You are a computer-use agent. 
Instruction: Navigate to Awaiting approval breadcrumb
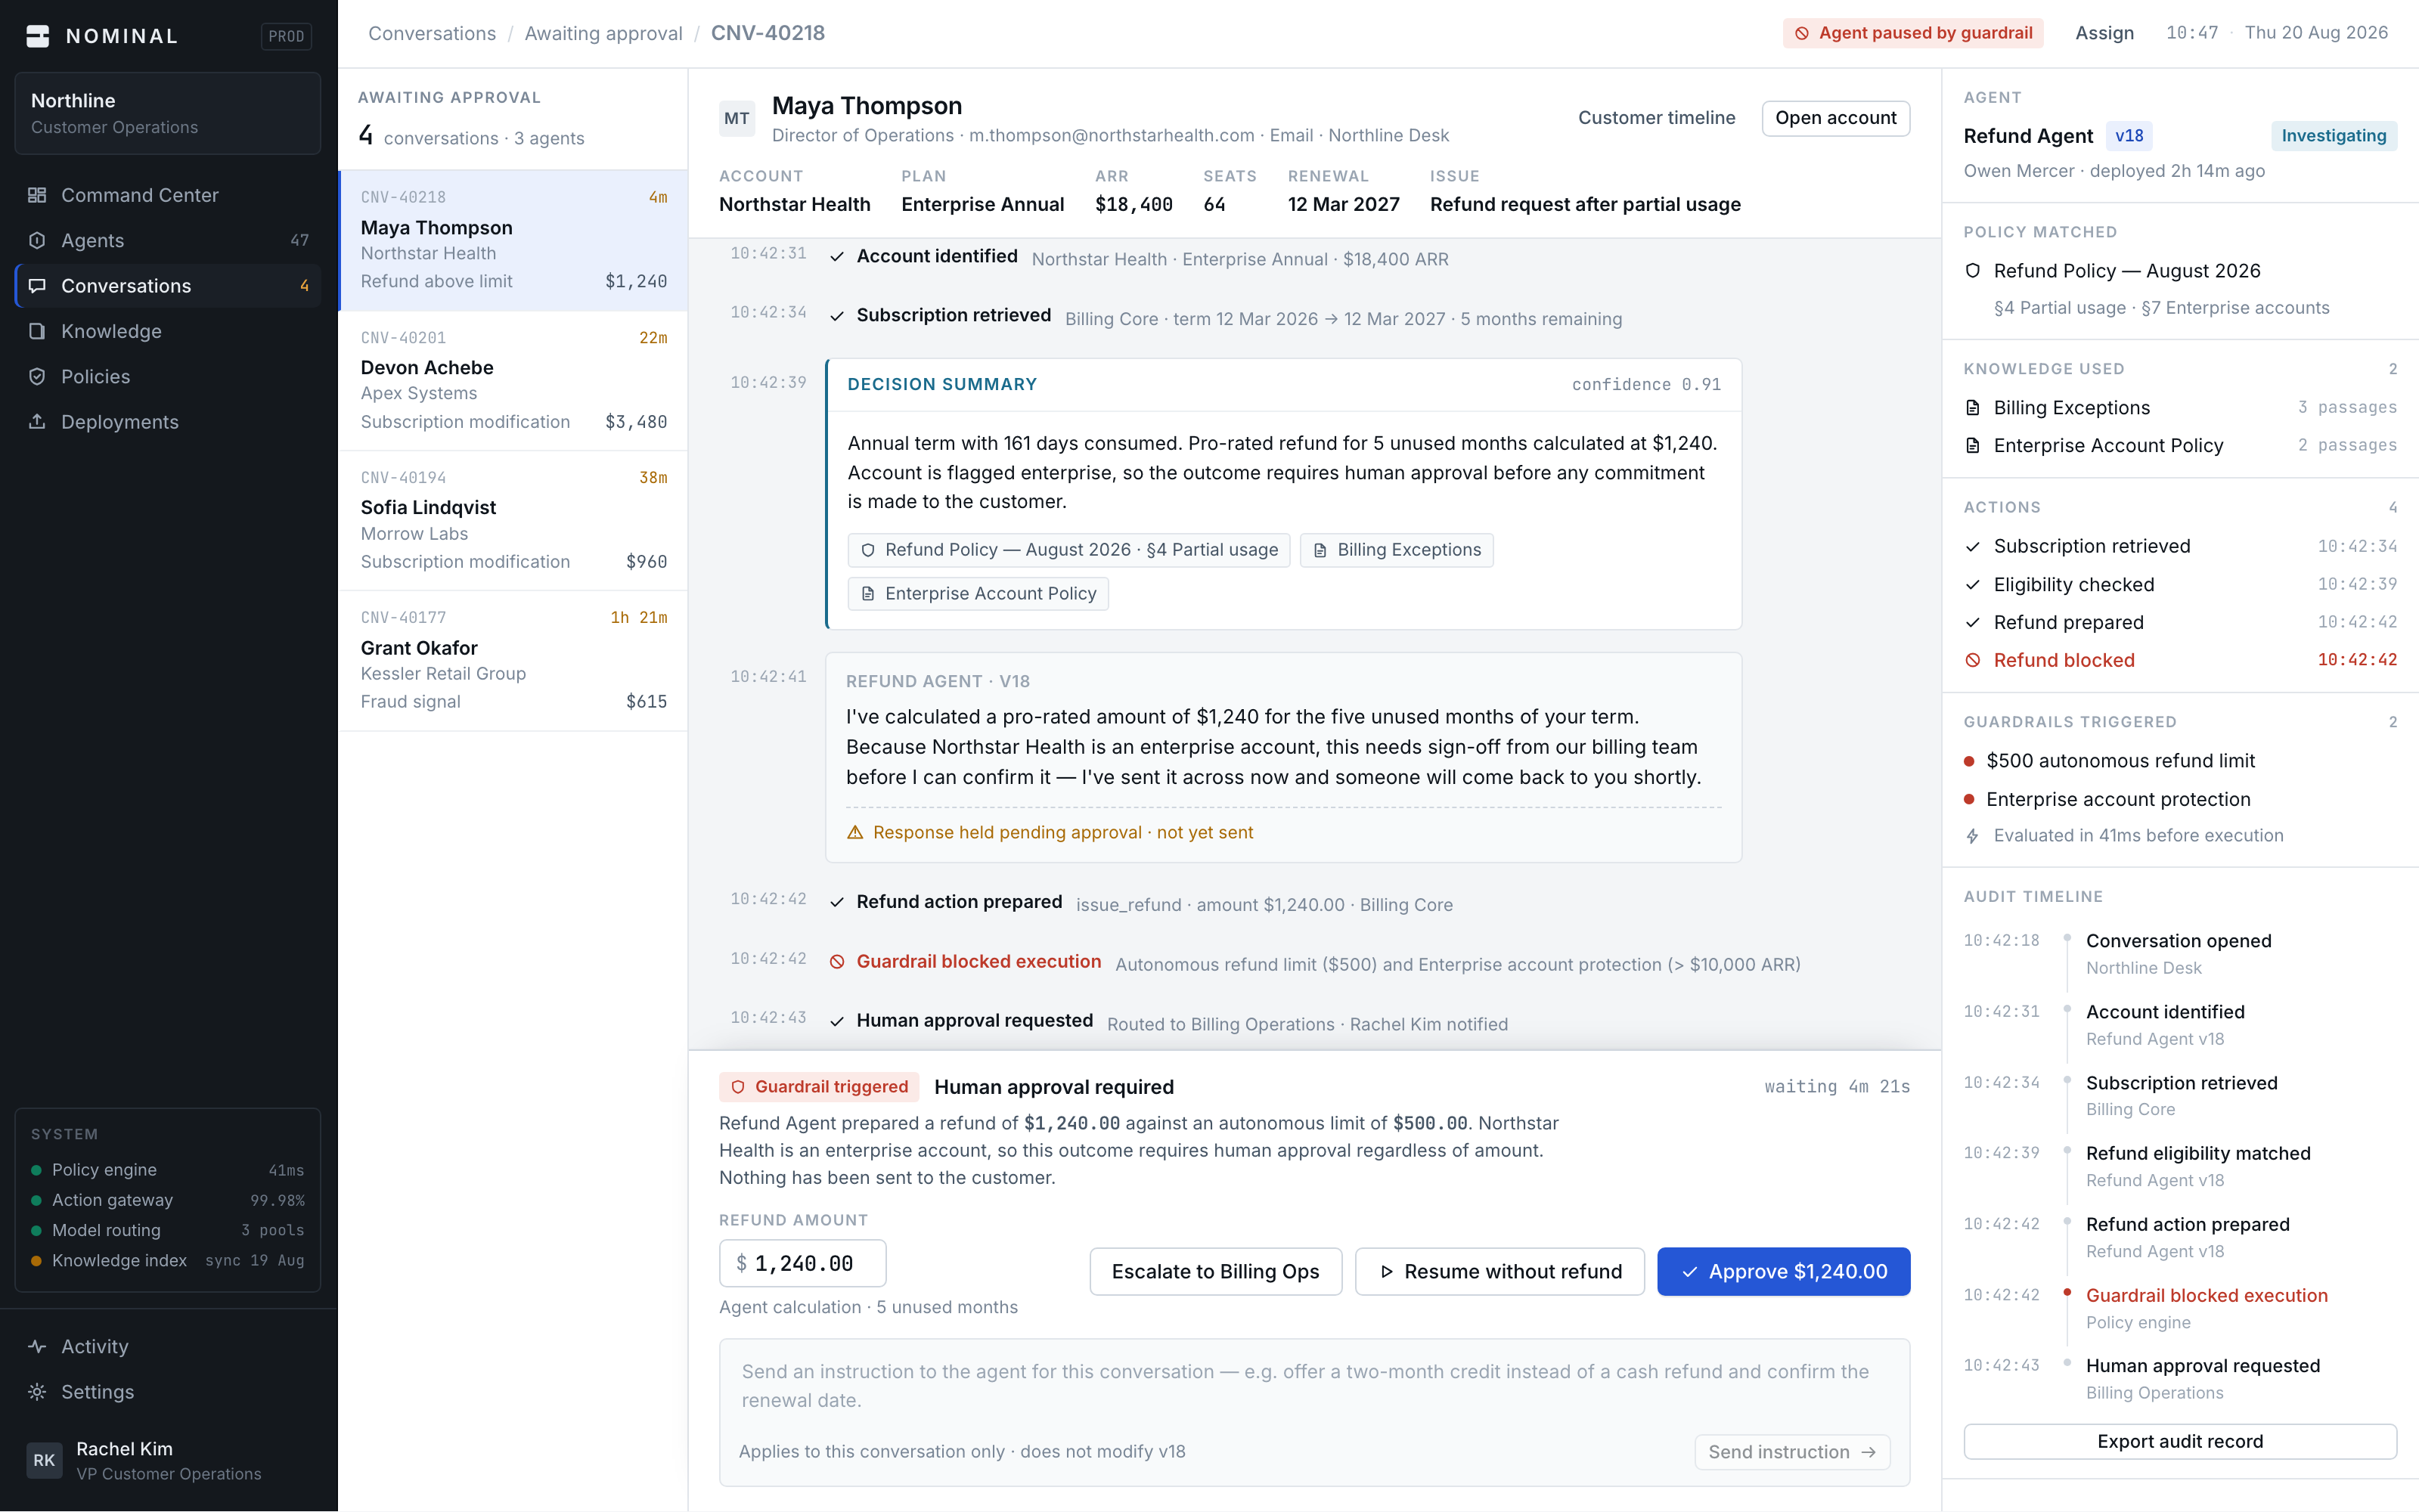tap(603, 33)
